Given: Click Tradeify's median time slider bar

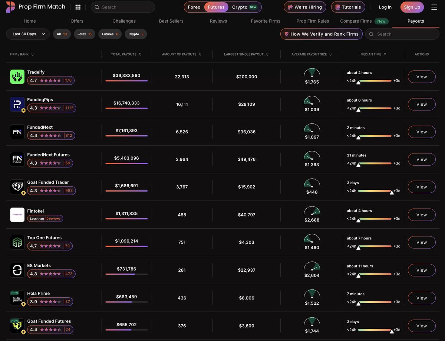Looking at the screenshot, I should tap(375, 80).
